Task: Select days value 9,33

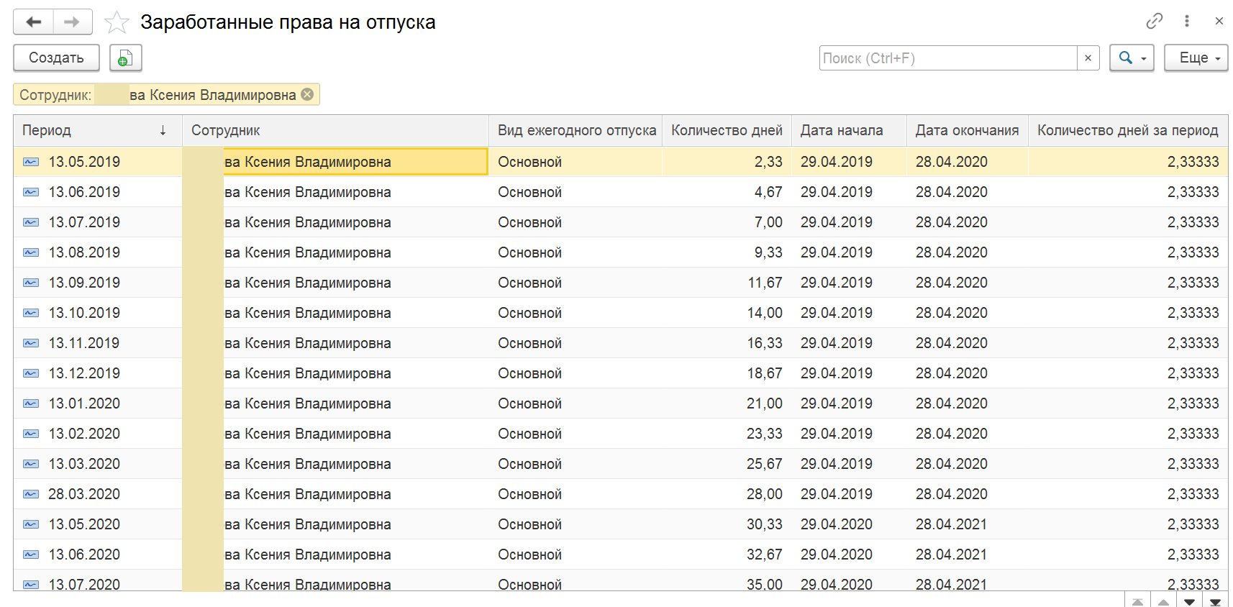Action: tap(768, 252)
